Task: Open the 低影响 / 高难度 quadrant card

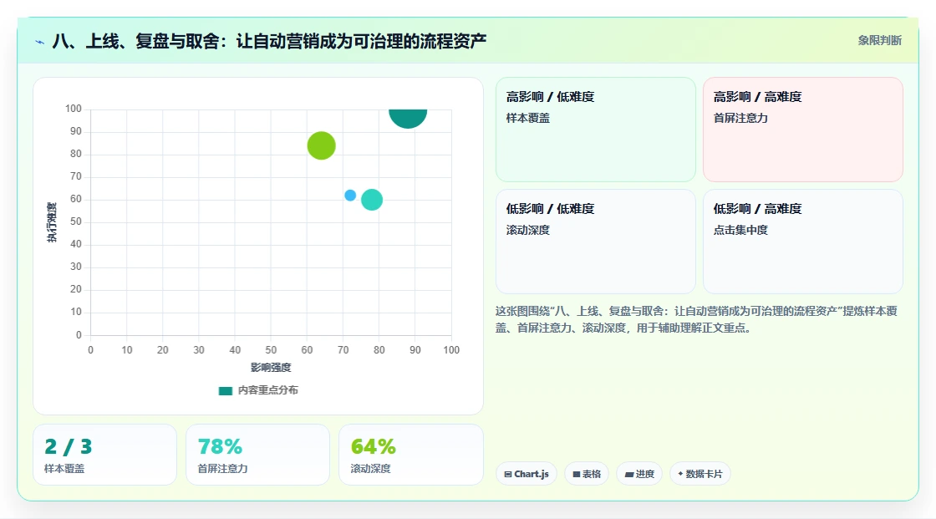Action: tap(803, 242)
